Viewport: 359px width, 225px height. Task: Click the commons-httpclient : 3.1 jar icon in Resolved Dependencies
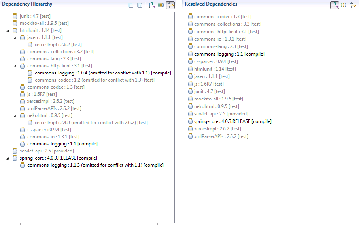(x=190, y=32)
